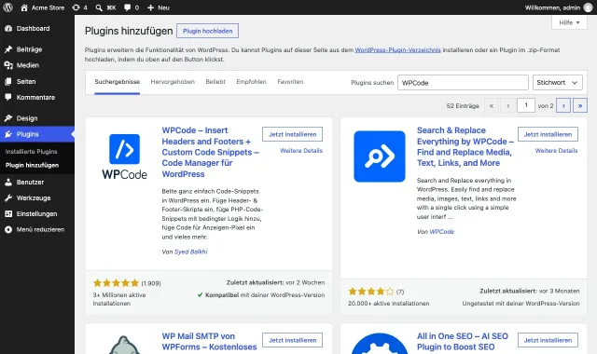Open the WordPress logo menu

(7, 7)
